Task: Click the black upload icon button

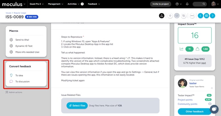Action: tap(162, 16)
